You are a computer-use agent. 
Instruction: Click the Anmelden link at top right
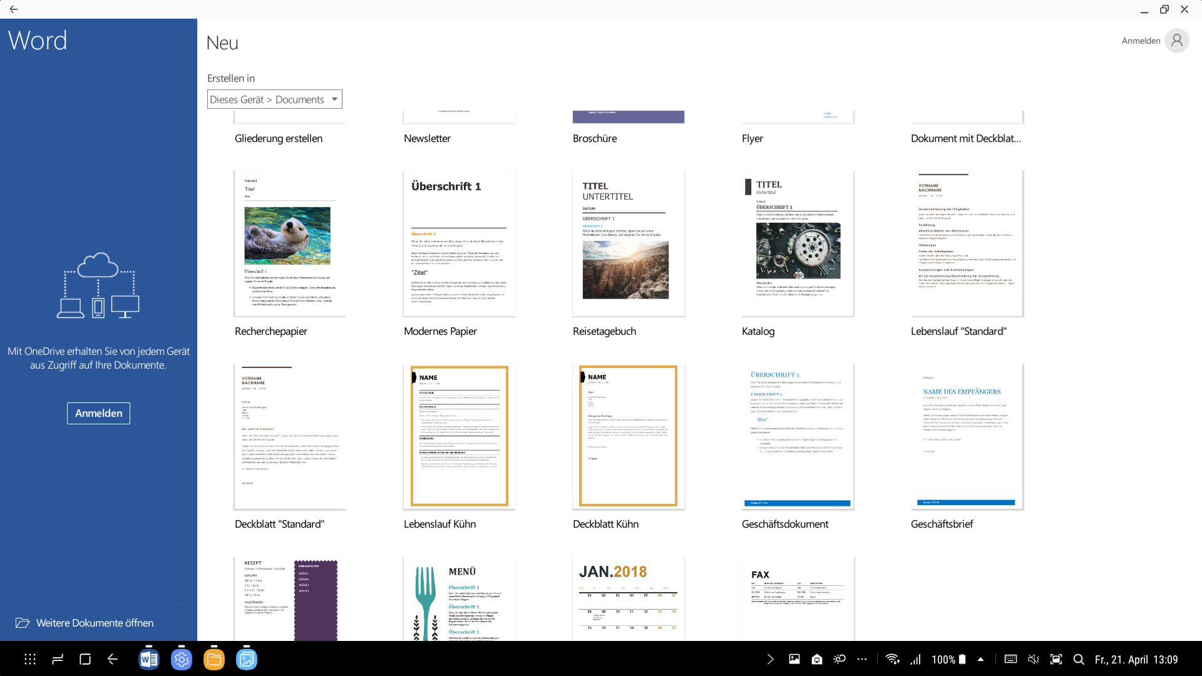1141,41
